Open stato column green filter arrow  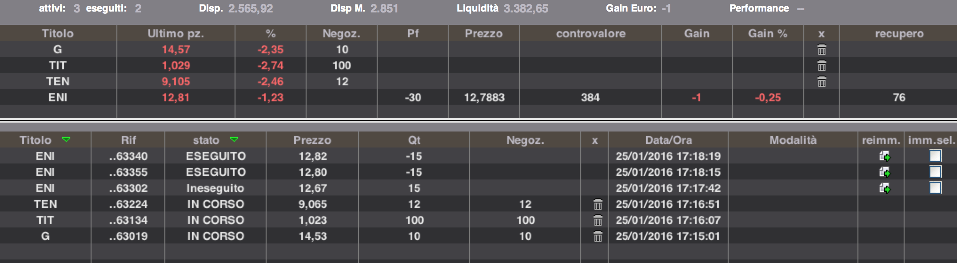pyautogui.click(x=234, y=140)
